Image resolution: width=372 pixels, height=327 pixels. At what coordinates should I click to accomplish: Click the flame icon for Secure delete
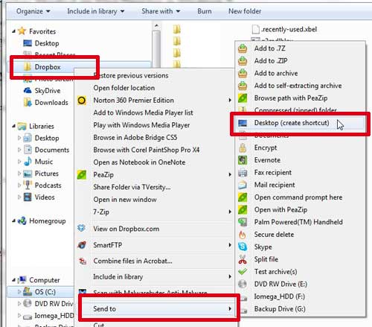tap(243, 235)
